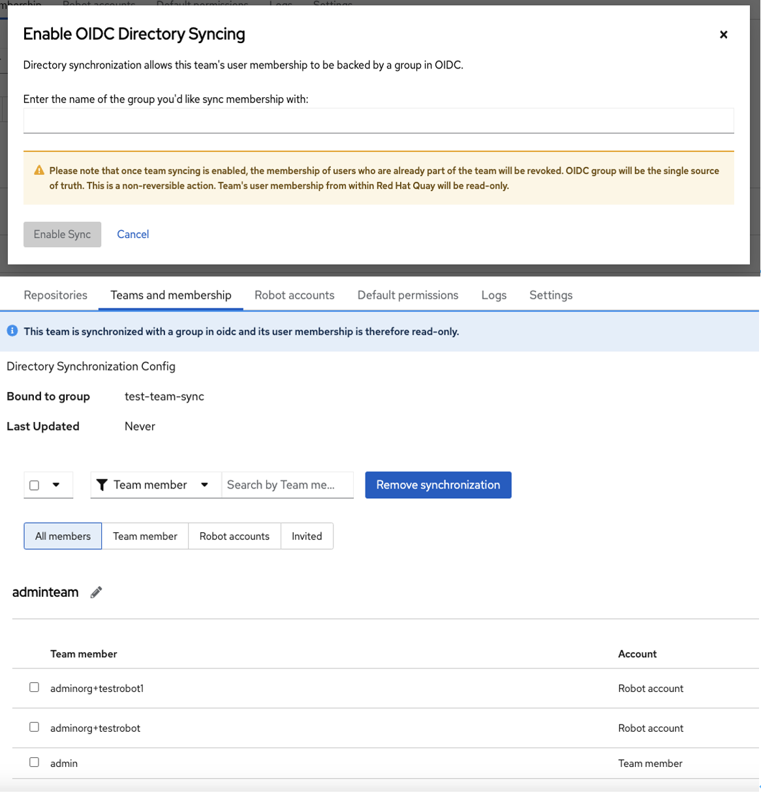Open the Repositories tab
Screen dimensions: 761x793
tap(55, 295)
